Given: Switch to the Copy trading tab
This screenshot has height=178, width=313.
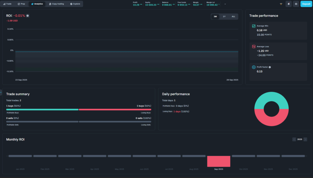Looking at the screenshot, I should (x=56, y=4).
